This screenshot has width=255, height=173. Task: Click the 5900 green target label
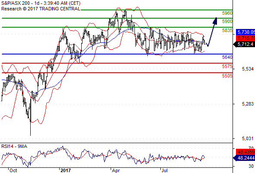point(227,21)
